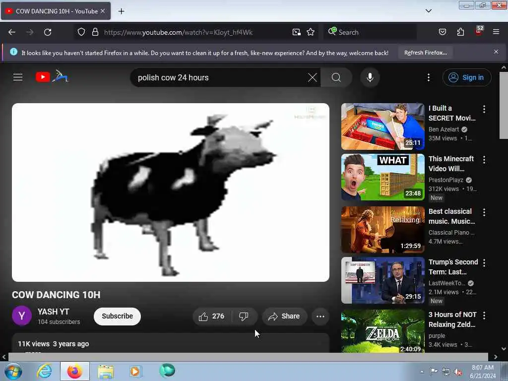Open Ben Azelart channel name

pos(444,129)
